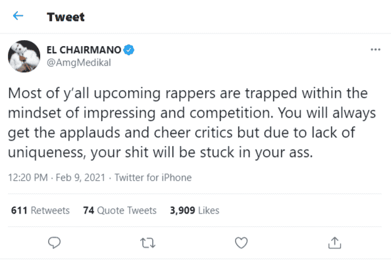
Task: Click the 12:20 PM timestamp
Action: (28, 178)
